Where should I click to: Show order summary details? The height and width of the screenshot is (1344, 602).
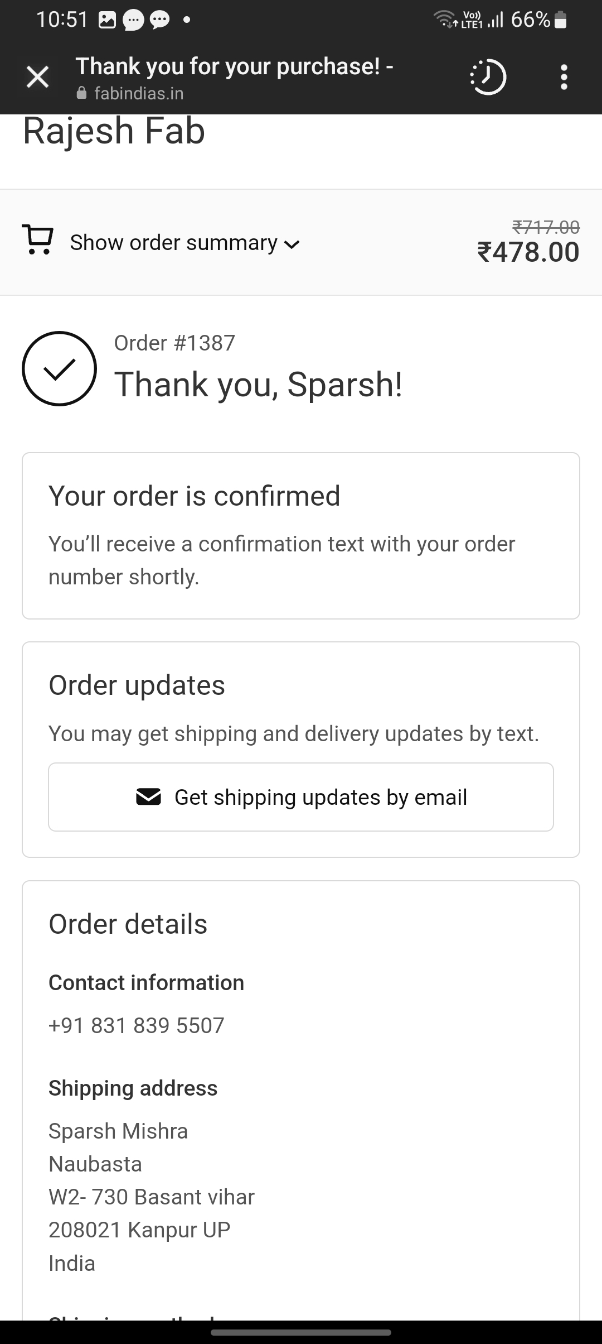[173, 243]
